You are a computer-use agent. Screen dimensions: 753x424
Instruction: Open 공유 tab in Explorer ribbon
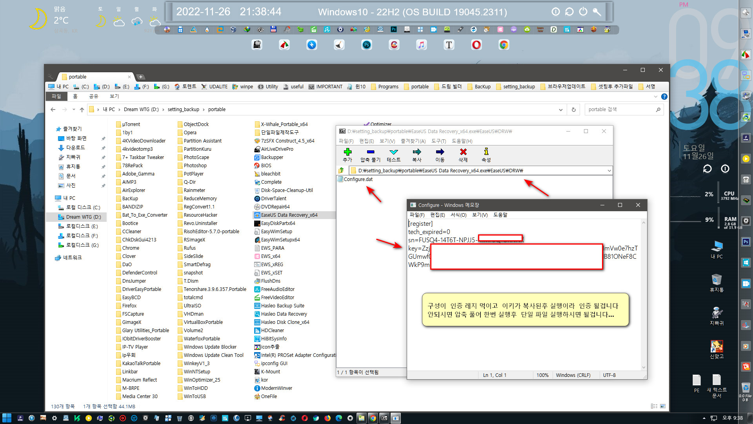(x=93, y=96)
